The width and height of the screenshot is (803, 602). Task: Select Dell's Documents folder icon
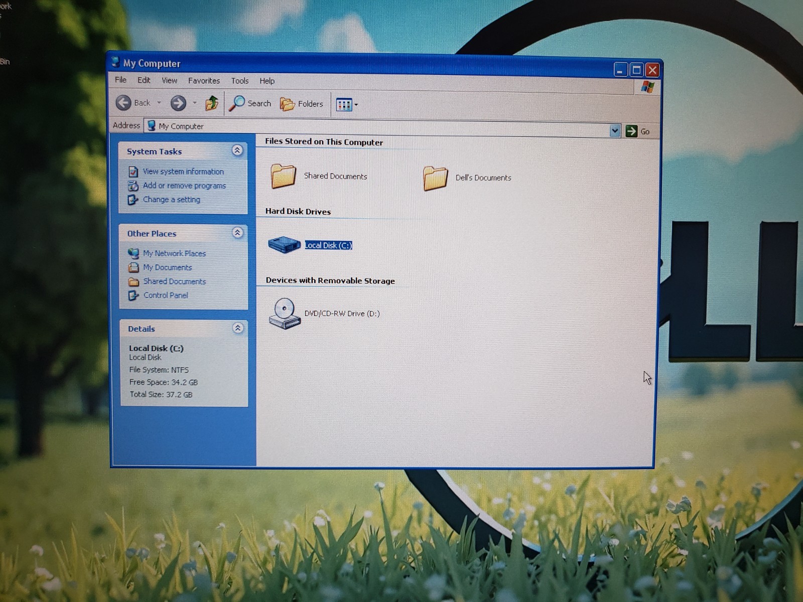click(x=435, y=178)
